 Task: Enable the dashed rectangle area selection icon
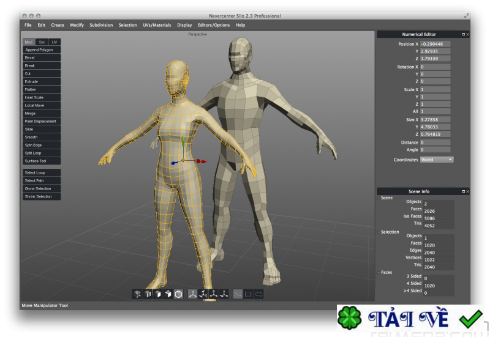pos(248,294)
